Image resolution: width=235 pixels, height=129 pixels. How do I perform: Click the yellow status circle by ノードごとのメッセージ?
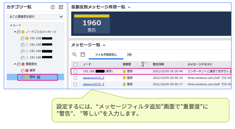coord(23,32)
